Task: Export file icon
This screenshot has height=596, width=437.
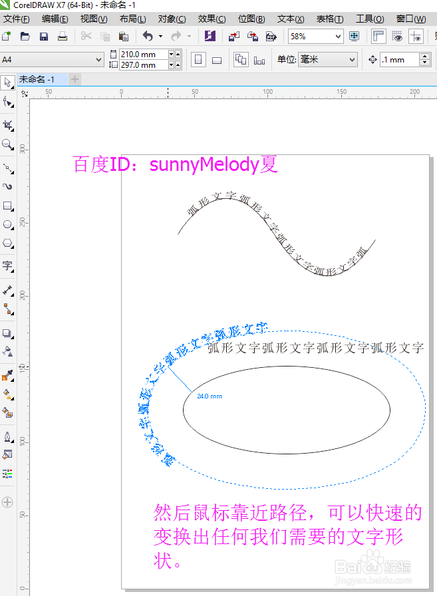Action: [253, 37]
